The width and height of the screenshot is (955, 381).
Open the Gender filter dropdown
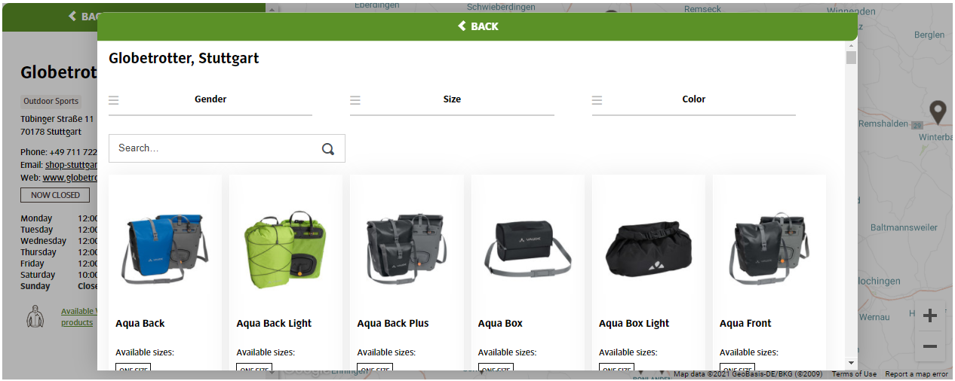point(210,99)
